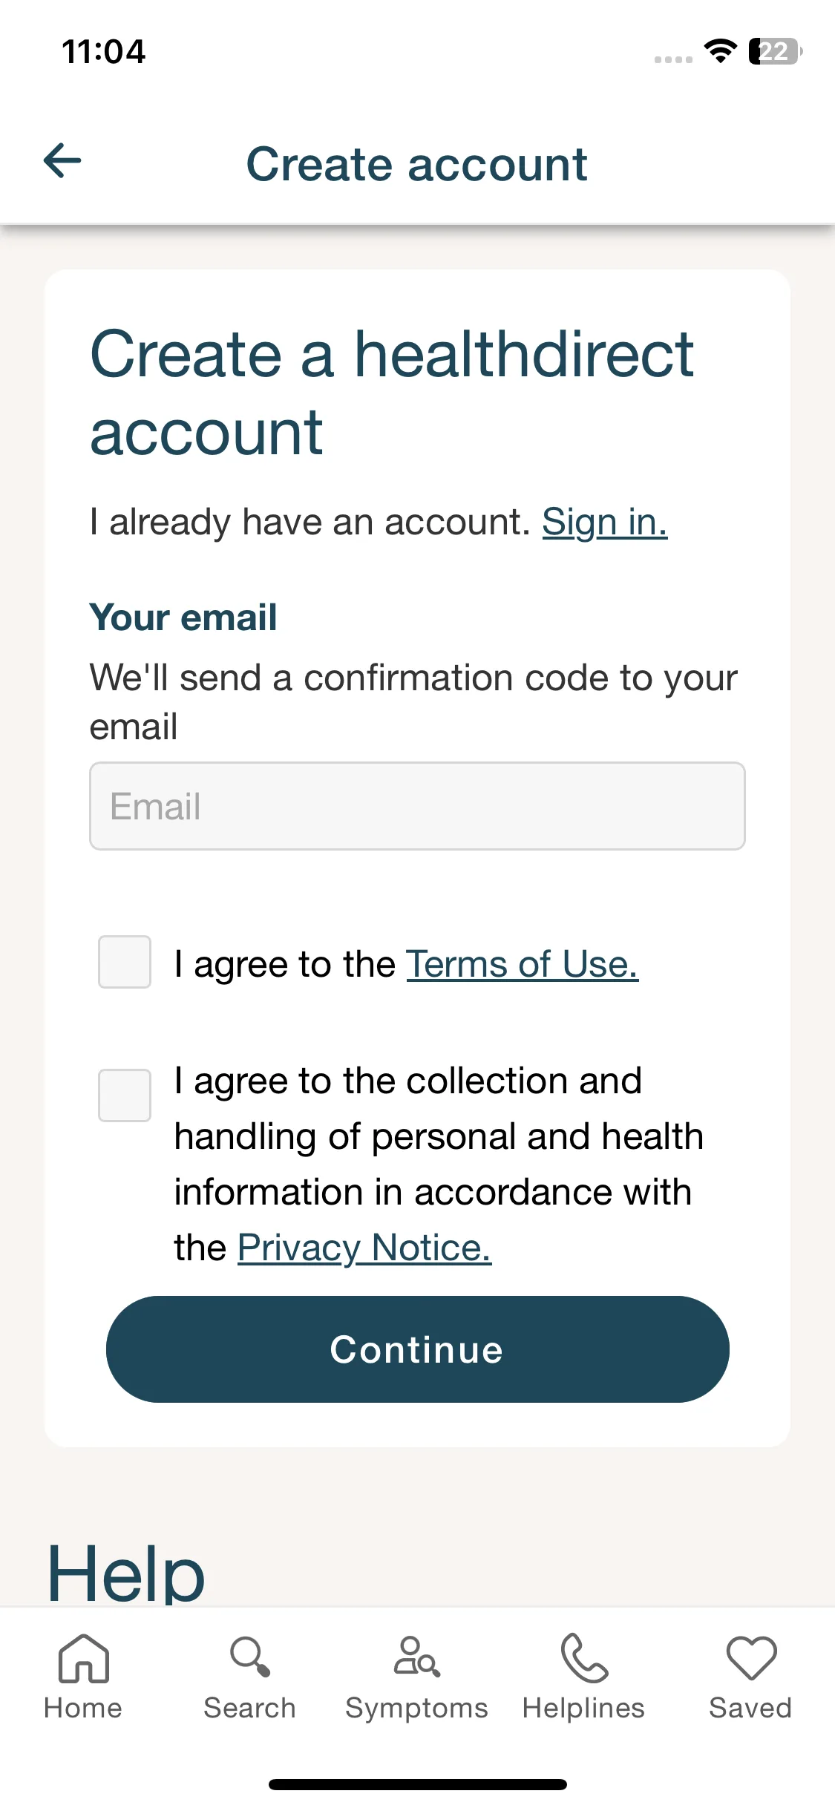Open the Saved heart icon
Screen dimensions: 835x1808
tap(751, 1658)
